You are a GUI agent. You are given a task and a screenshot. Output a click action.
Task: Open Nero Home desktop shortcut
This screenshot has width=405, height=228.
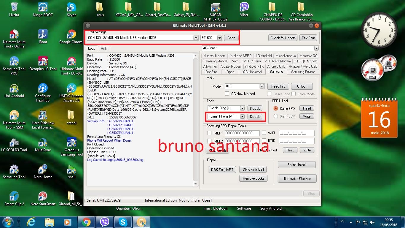click(43, 172)
